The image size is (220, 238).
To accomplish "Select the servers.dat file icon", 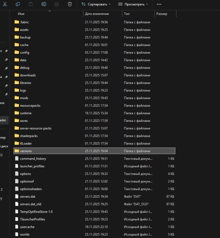I will (x=17, y=196).
